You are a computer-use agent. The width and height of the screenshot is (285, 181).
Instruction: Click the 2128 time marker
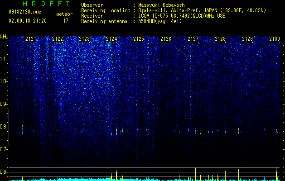(x=220, y=38)
